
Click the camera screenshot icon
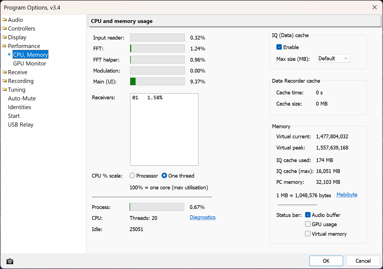coord(10,261)
